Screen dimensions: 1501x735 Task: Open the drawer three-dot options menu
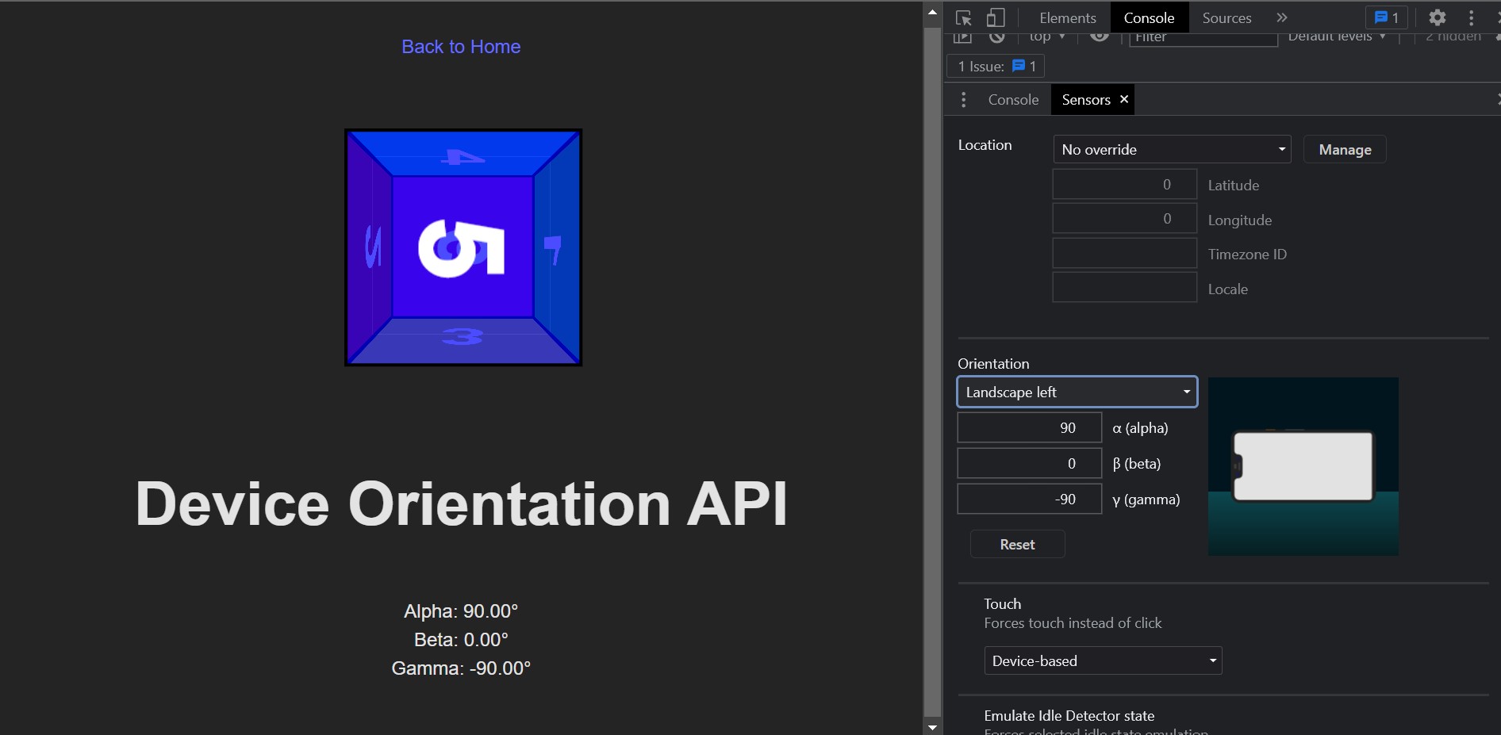963,99
